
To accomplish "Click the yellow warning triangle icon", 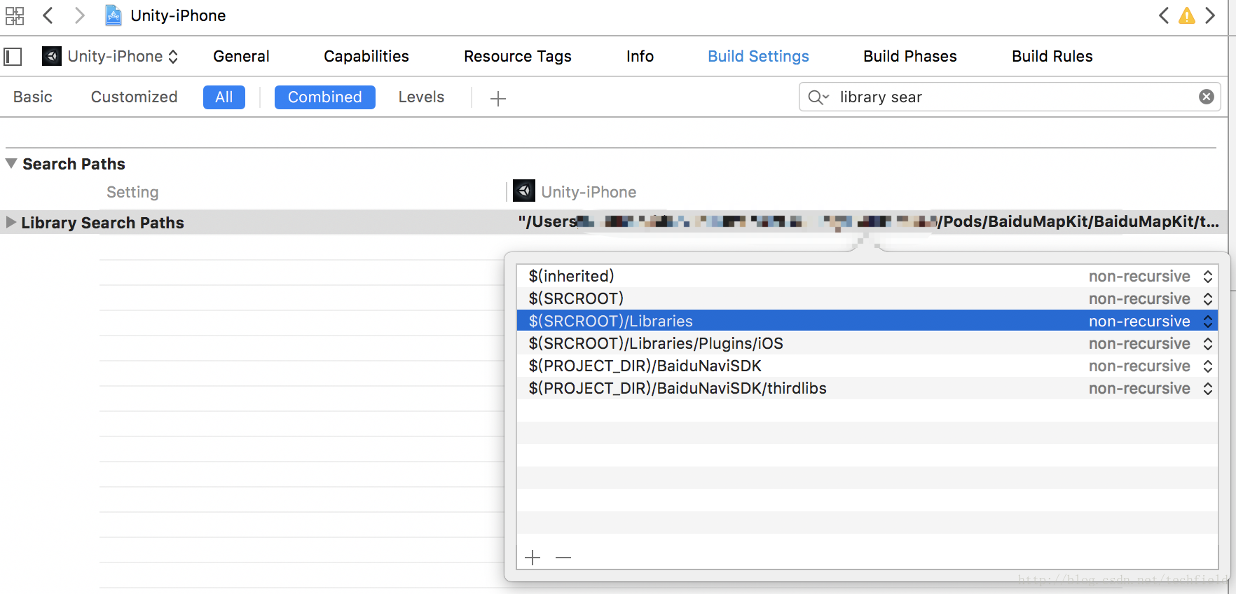I will [x=1187, y=15].
